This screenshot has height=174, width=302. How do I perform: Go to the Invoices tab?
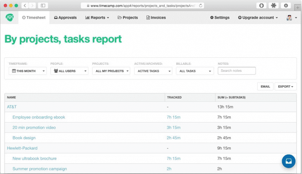click(156, 18)
